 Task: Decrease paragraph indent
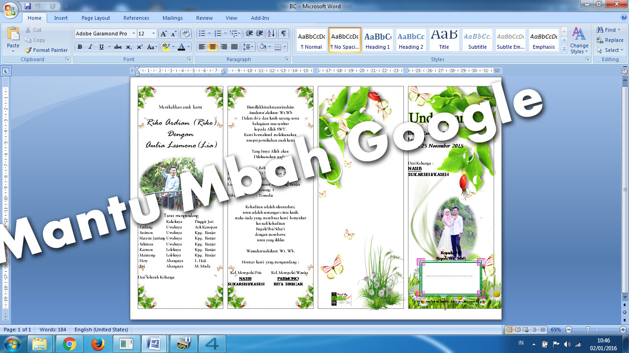click(x=249, y=34)
